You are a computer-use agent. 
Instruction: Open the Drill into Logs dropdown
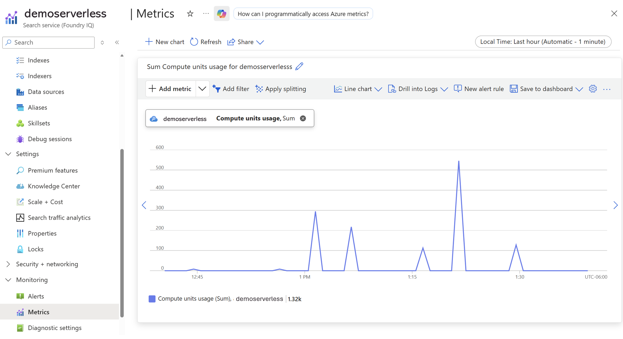(418, 89)
